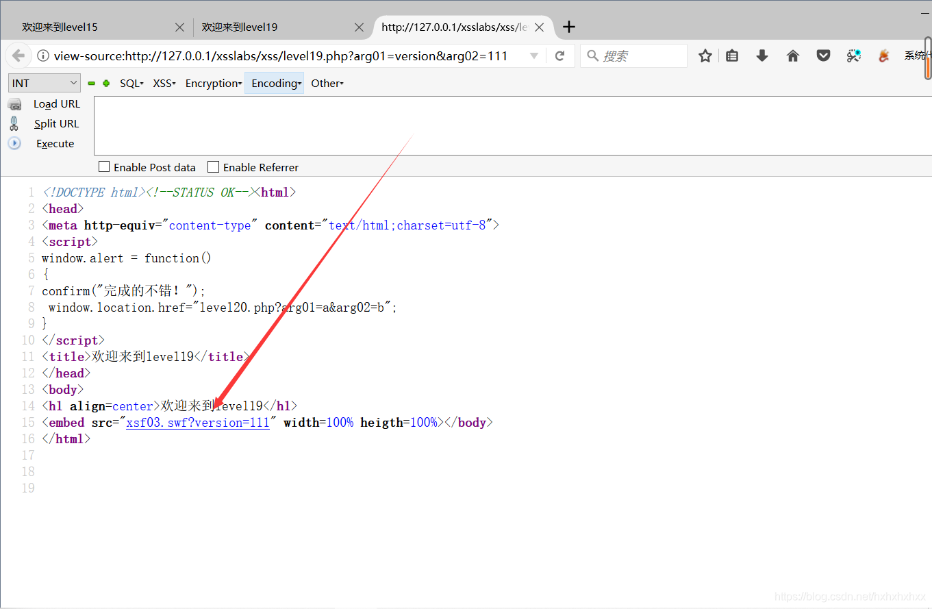This screenshot has width=932, height=609.
Task: Click the flame extension icon
Action: (884, 56)
